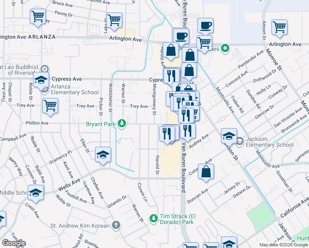
Task: Click the Arlanza Elementary School label
Action: pos(75,89)
